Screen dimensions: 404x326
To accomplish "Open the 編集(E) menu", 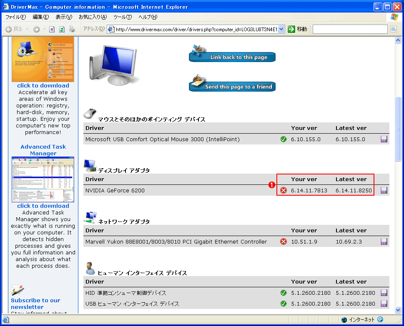I will [41, 17].
